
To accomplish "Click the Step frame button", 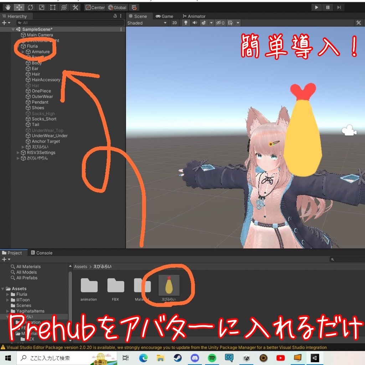I will click(x=339, y=7).
